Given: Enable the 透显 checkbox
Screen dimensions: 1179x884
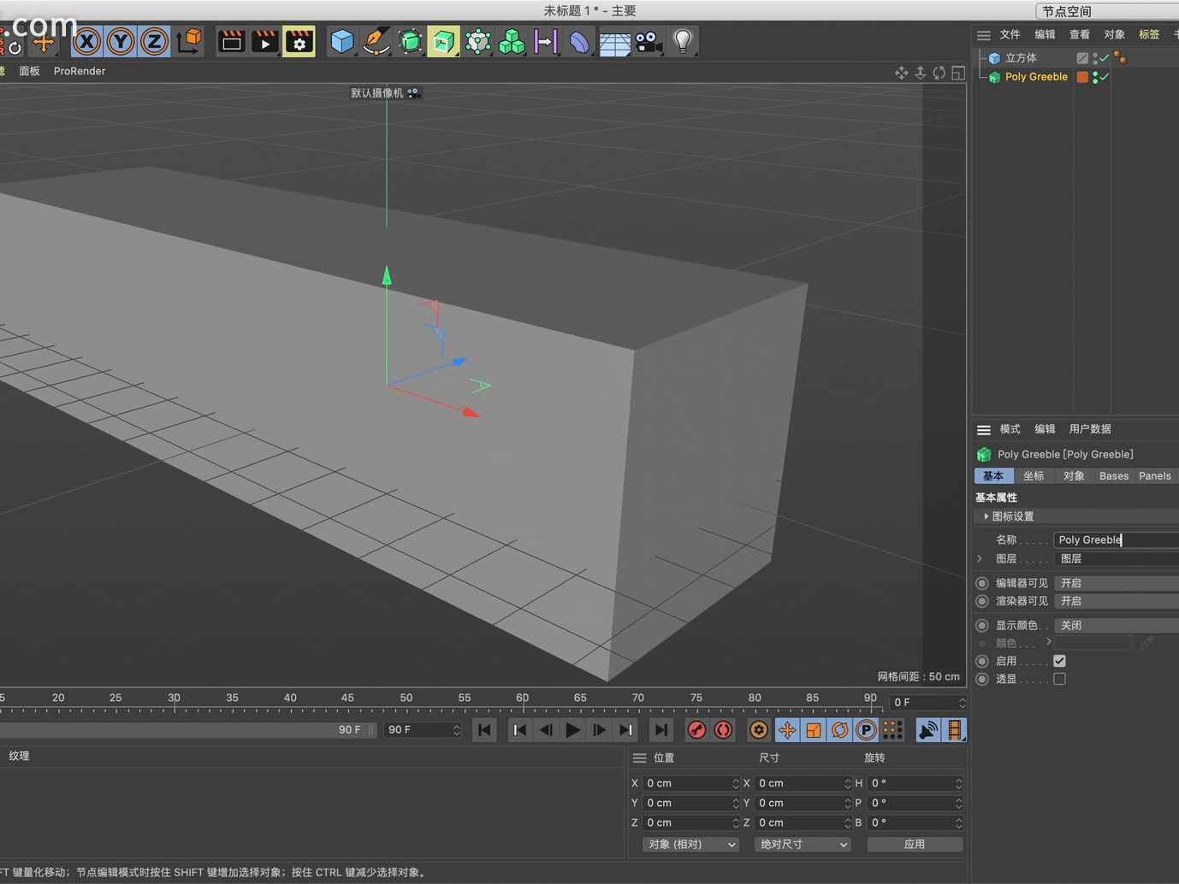Looking at the screenshot, I should [x=1059, y=678].
